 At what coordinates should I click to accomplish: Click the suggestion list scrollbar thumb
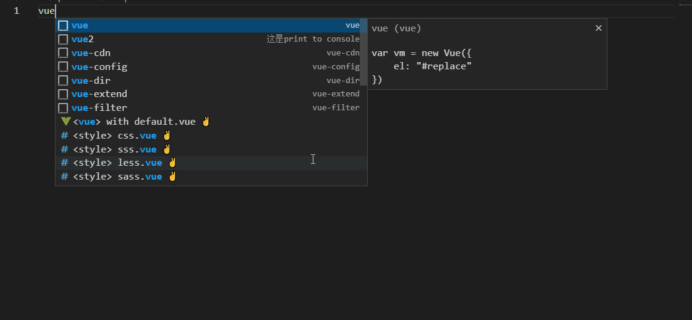tap(364, 51)
